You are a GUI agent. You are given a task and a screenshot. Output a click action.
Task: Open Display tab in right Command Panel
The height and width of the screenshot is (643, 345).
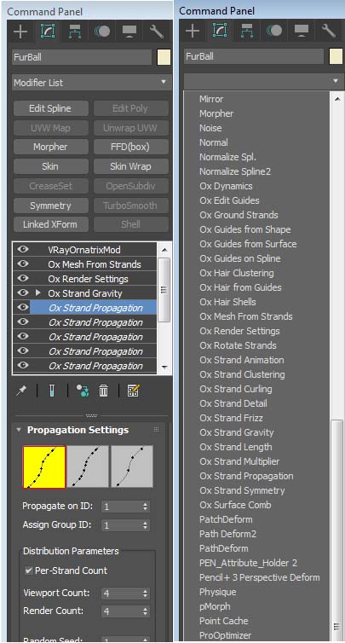pyautogui.click(x=302, y=32)
